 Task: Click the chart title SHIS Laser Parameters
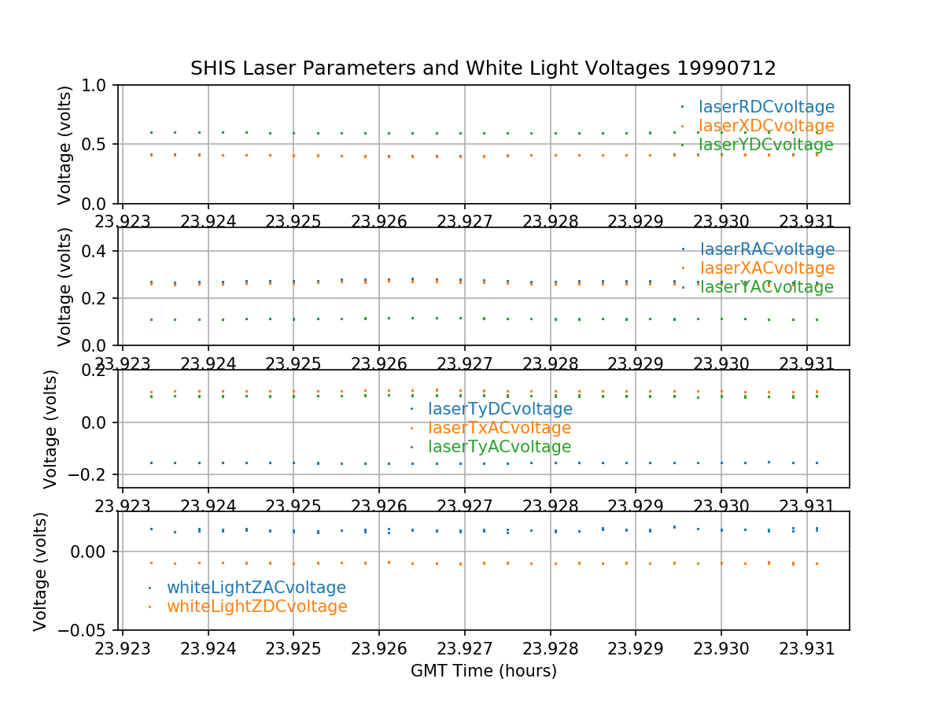pos(483,68)
